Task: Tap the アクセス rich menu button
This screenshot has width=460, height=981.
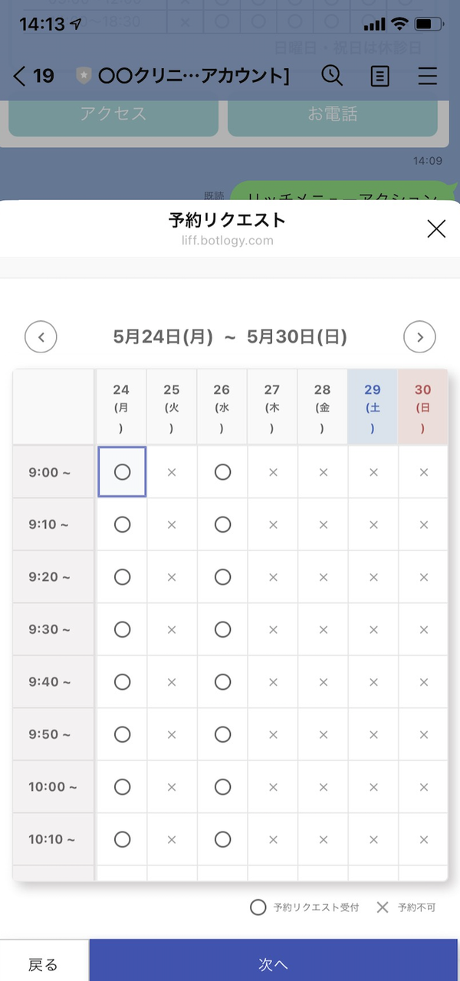Action: [x=113, y=115]
